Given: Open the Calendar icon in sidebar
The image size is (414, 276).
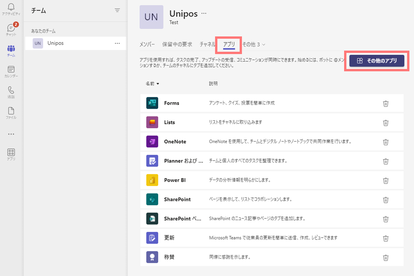Looking at the screenshot, I should tap(11, 71).
